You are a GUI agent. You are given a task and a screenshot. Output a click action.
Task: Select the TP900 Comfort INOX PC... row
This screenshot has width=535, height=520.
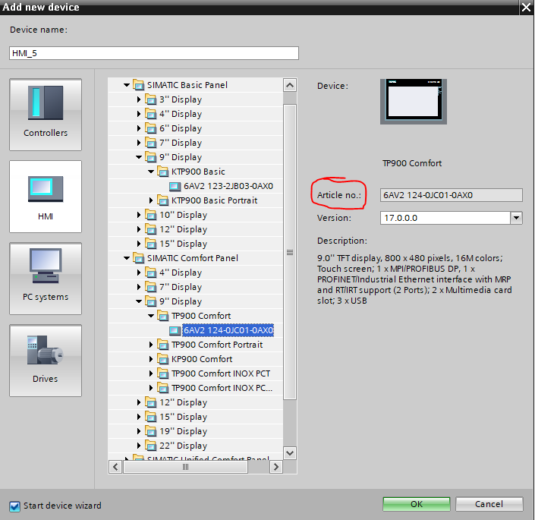(x=196, y=388)
